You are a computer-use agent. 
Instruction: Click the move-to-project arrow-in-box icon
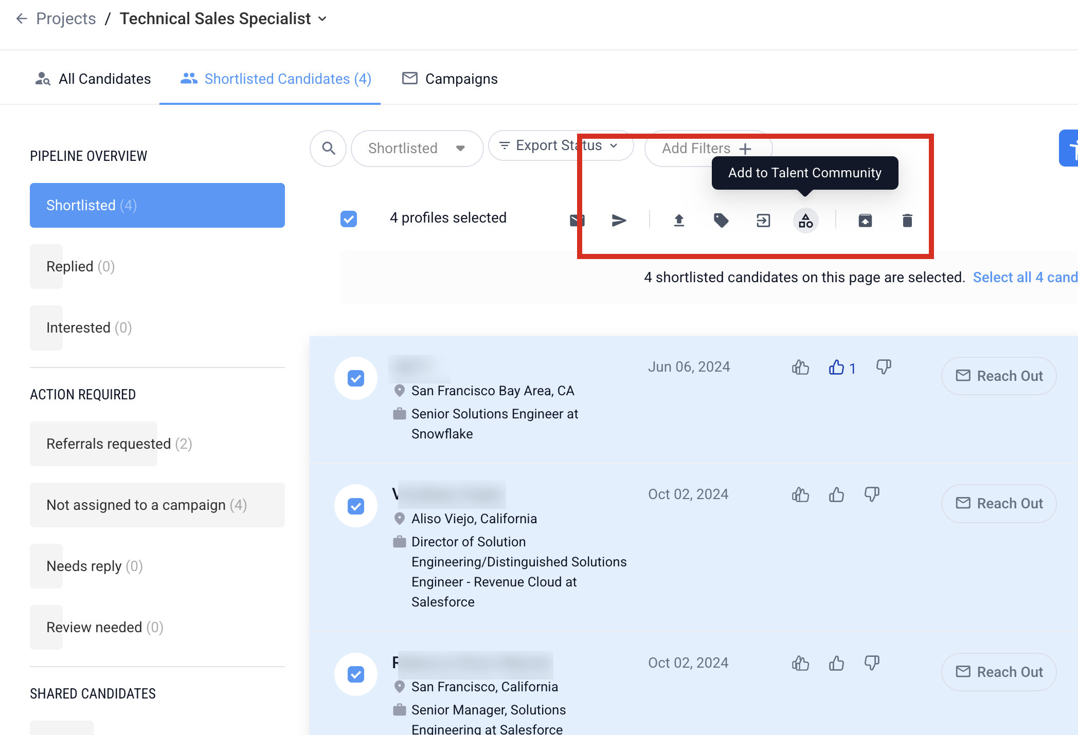pos(763,220)
